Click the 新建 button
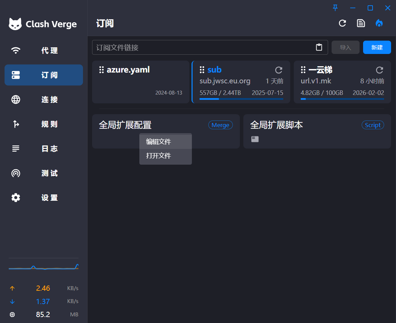396x323 pixels. 377,47
